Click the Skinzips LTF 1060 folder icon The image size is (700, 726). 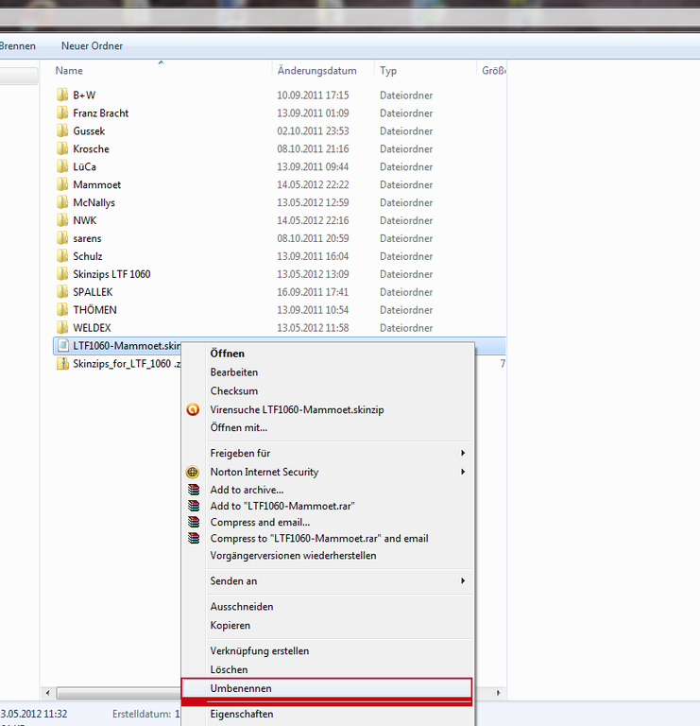coord(62,274)
